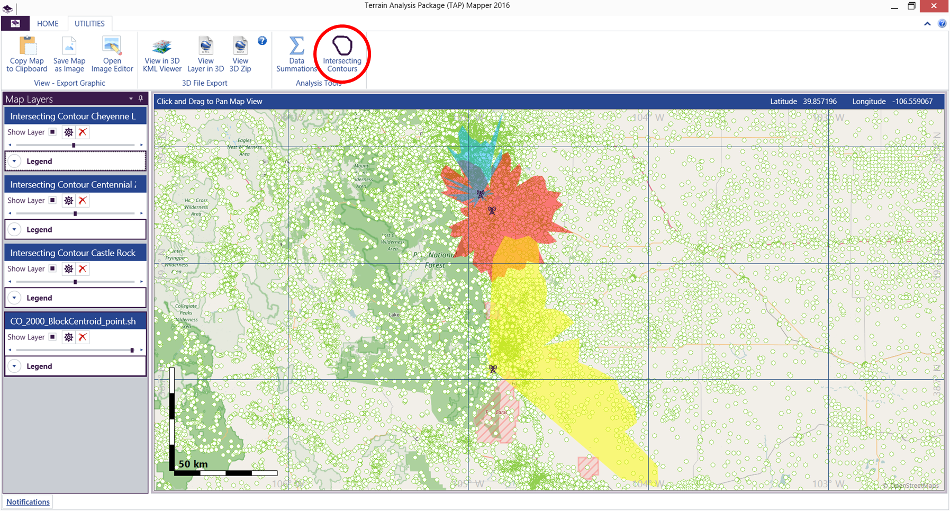Screen dimensions: 950x511
Task: Remove the Cheyenne intersecting contour layer
Action: [83, 132]
